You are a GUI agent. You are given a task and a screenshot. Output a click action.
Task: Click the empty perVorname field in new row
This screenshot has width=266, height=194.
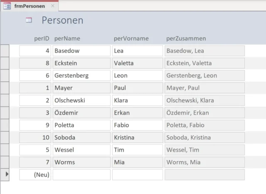pos(137,175)
